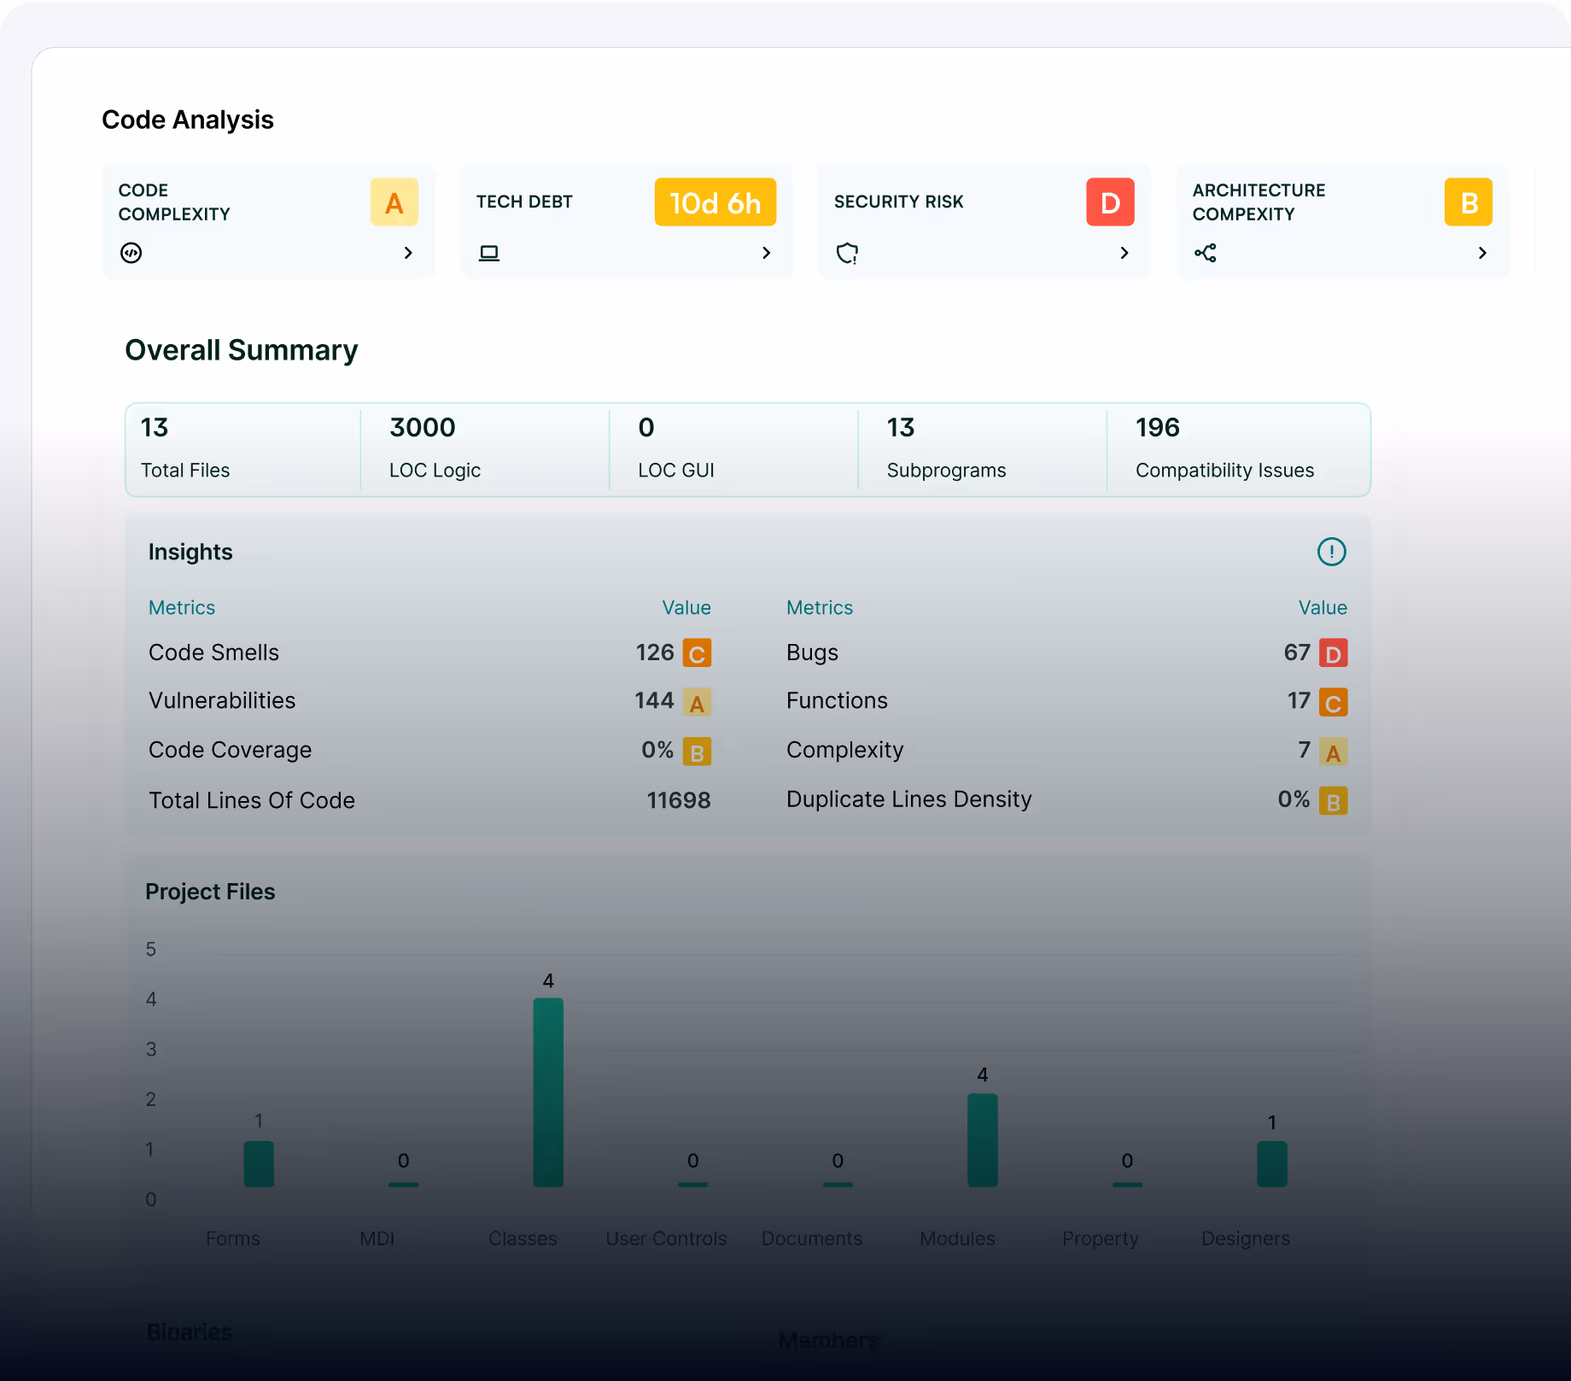
Task: Click the Security Risk shield icon
Action: coord(847,253)
